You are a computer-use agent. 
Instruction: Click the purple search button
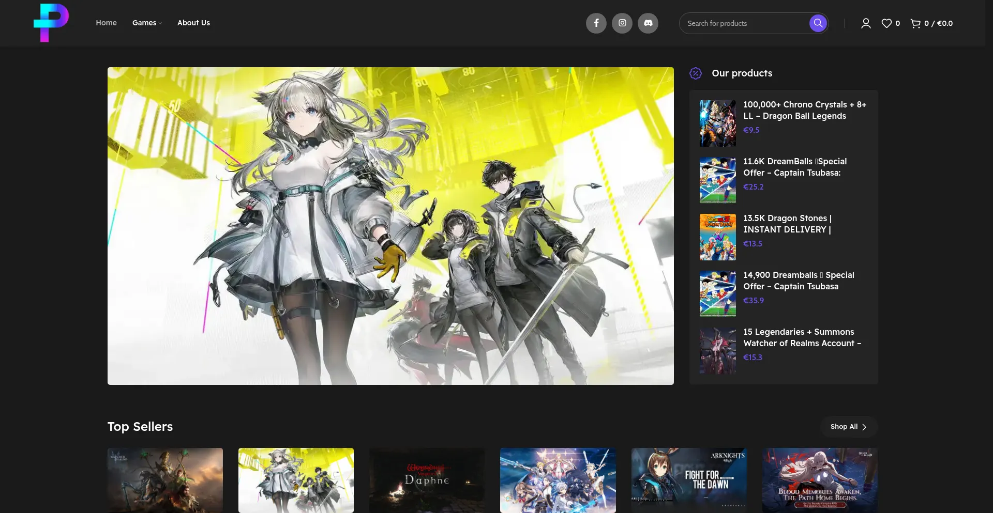(x=818, y=23)
